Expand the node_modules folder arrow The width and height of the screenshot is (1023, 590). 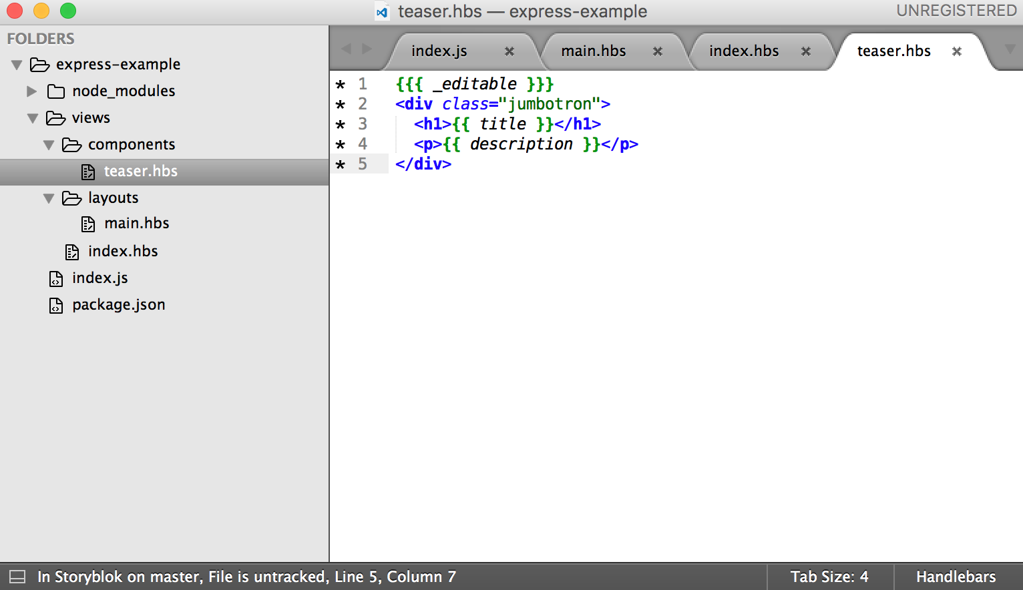click(x=31, y=91)
